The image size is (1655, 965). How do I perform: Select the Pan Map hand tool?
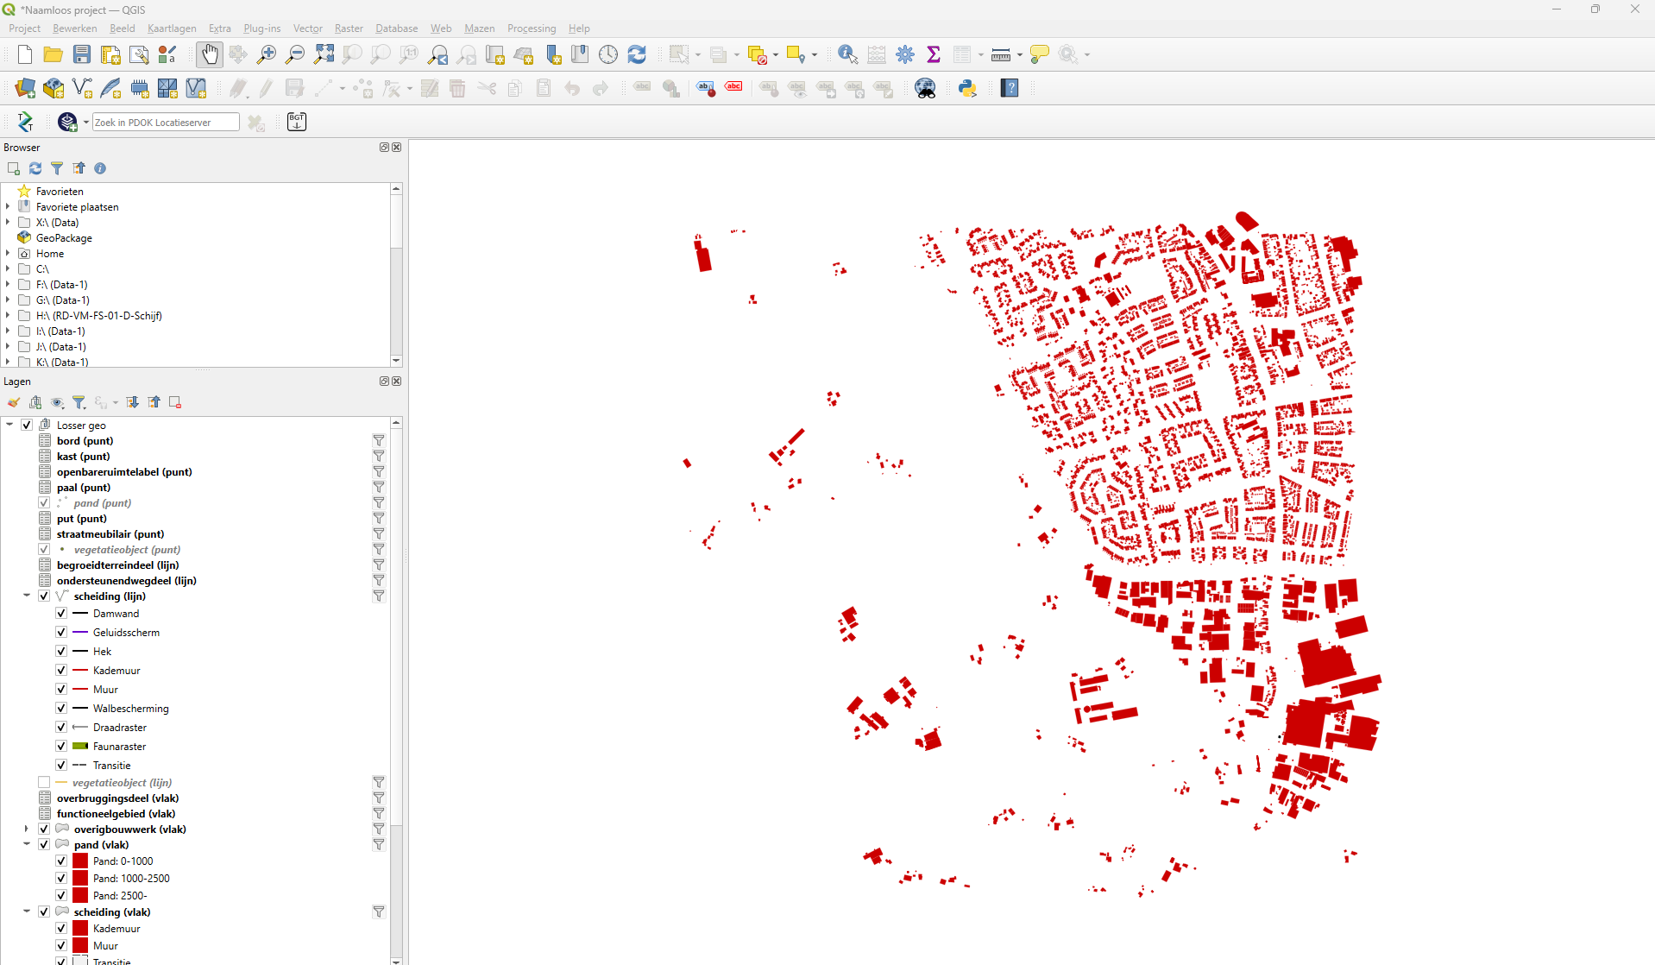(209, 54)
